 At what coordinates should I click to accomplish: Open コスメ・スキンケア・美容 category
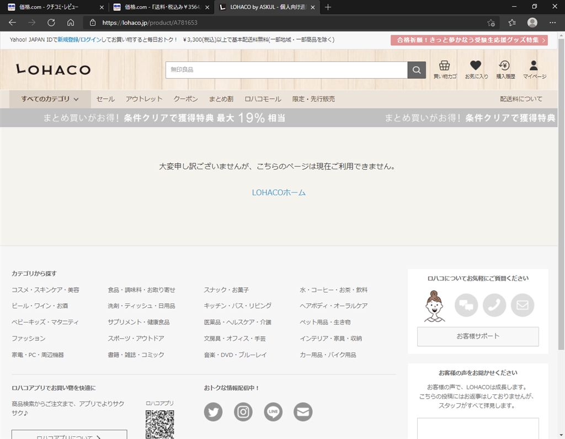coord(45,290)
